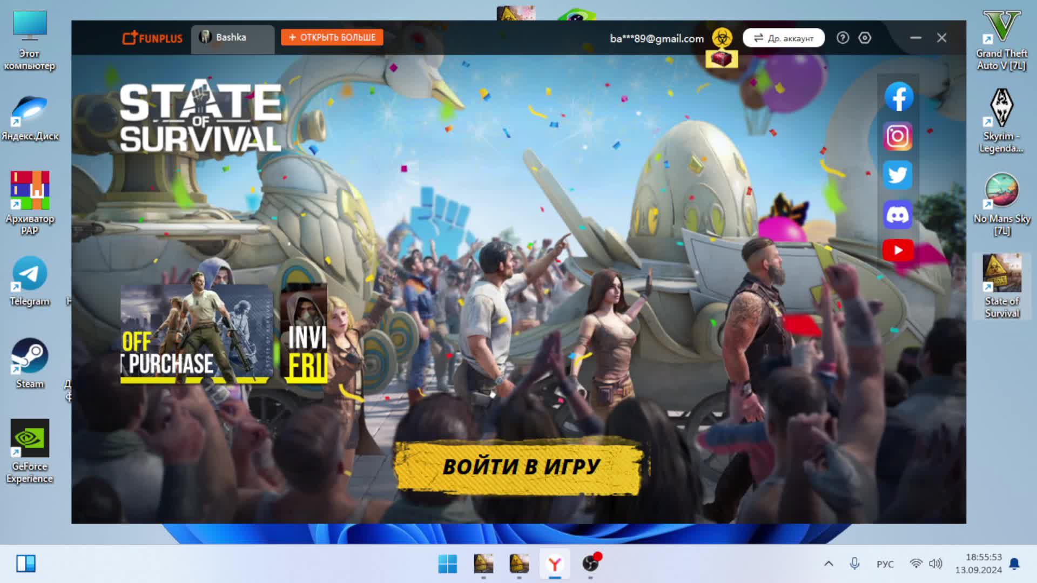Open the Twitter social link

[x=898, y=175]
